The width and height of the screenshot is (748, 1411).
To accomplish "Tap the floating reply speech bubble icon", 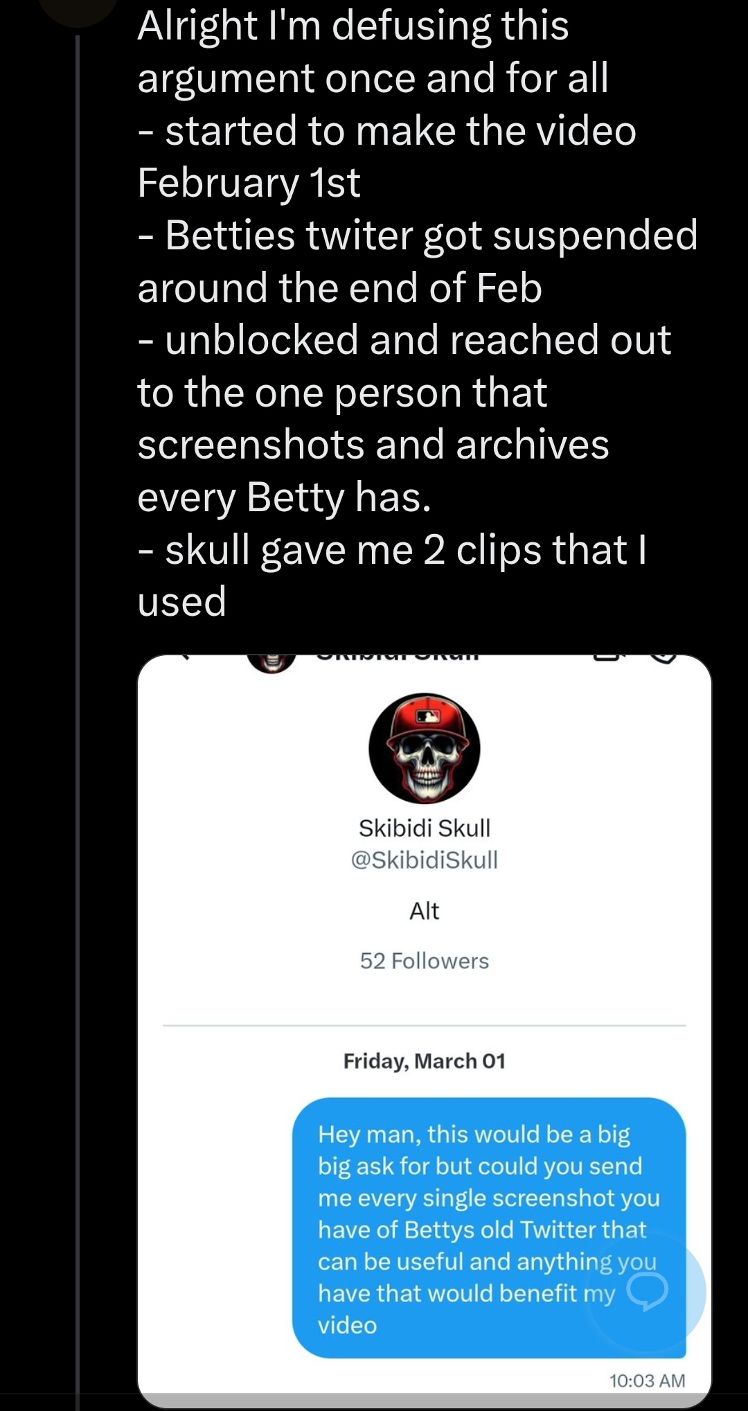I will pyautogui.click(x=647, y=1291).
